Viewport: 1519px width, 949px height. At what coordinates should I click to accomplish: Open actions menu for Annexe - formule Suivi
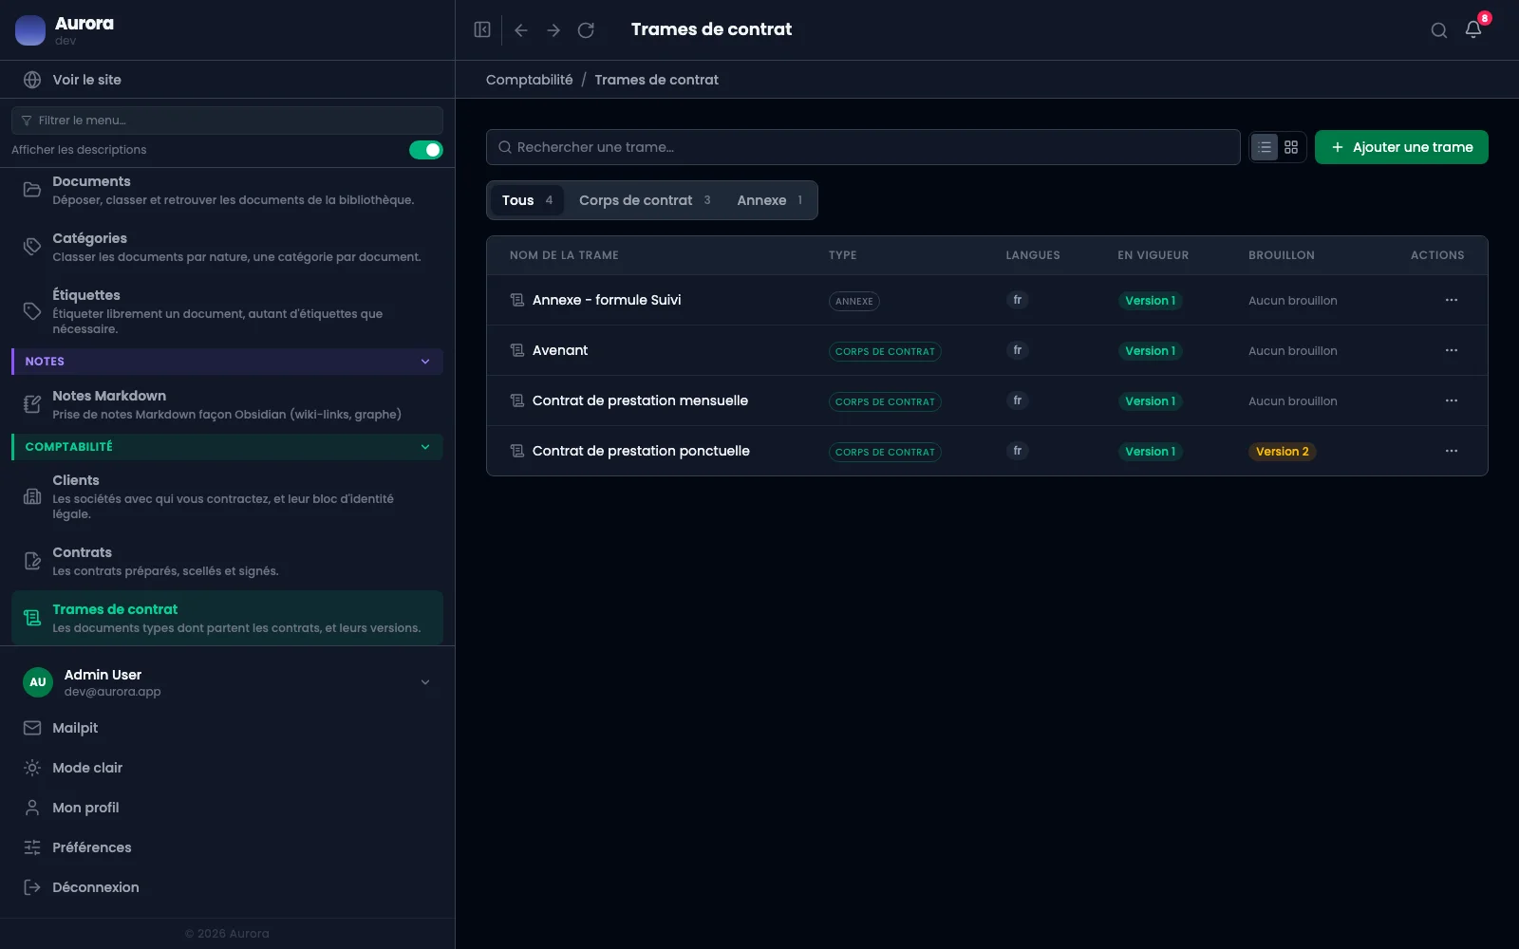(1452, 300)
